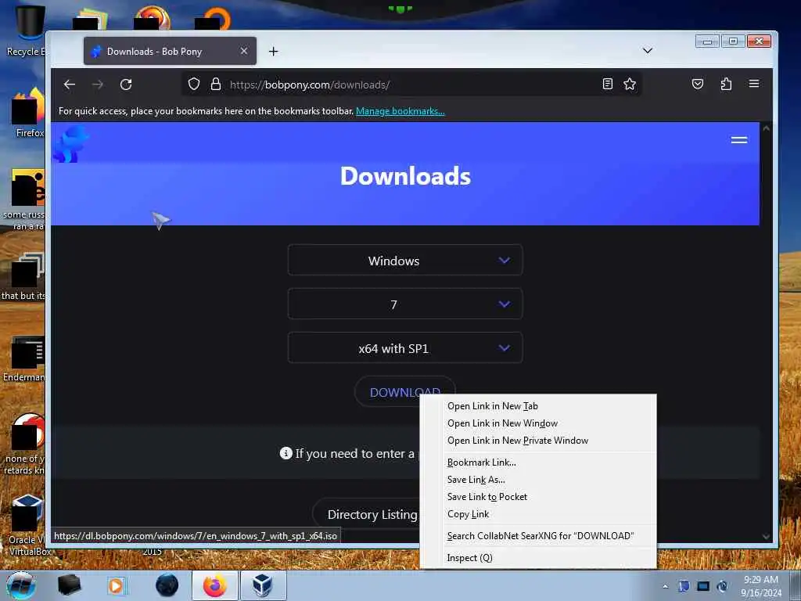The width and height of the screenshot is (801, 601).
Task: Open the site's hamburger navigation menu
Action: (x=738, y=140)
